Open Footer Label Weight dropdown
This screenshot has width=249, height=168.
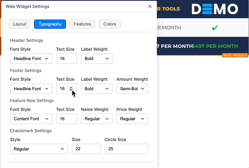[x=97, y=89]
